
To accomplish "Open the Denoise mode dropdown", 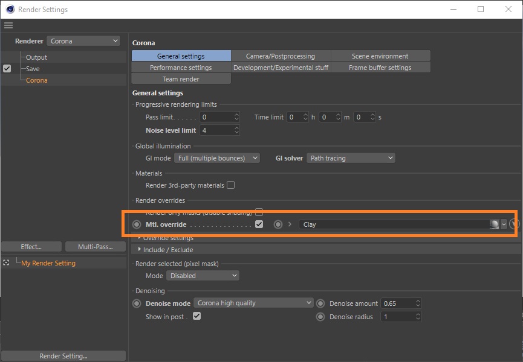I will pos(253,303).
